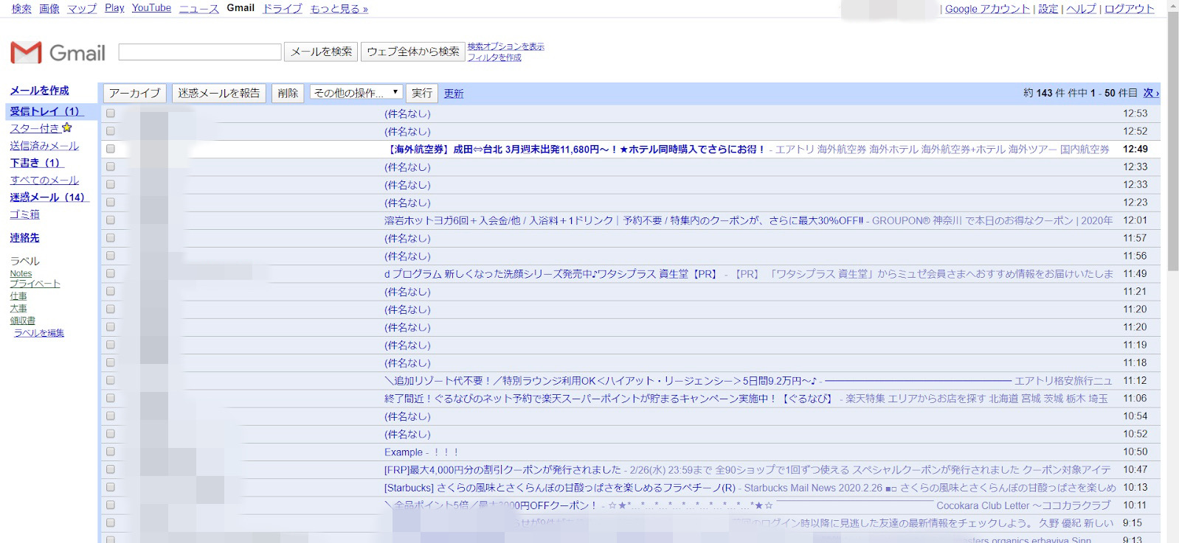Check the box for the [FRP] coupon email

point(111,469)
